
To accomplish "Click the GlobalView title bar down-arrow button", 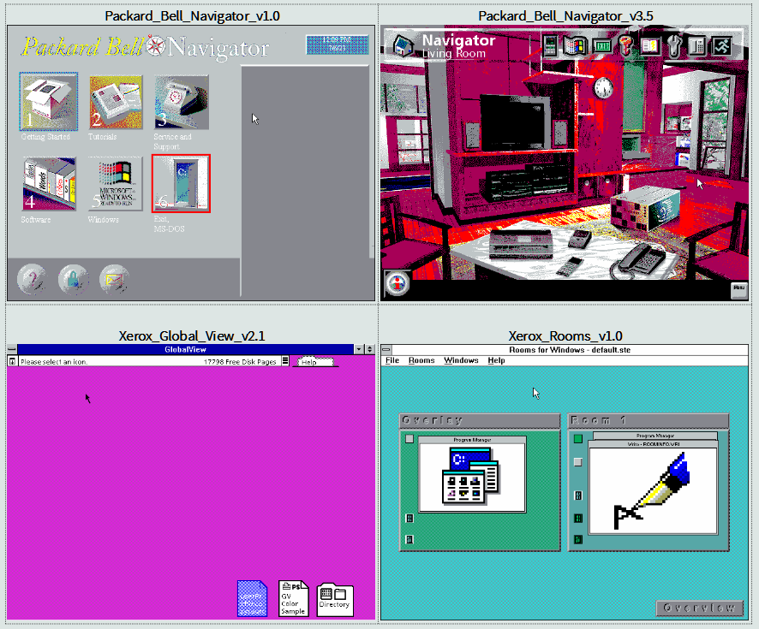I will (x=359, y=349).
